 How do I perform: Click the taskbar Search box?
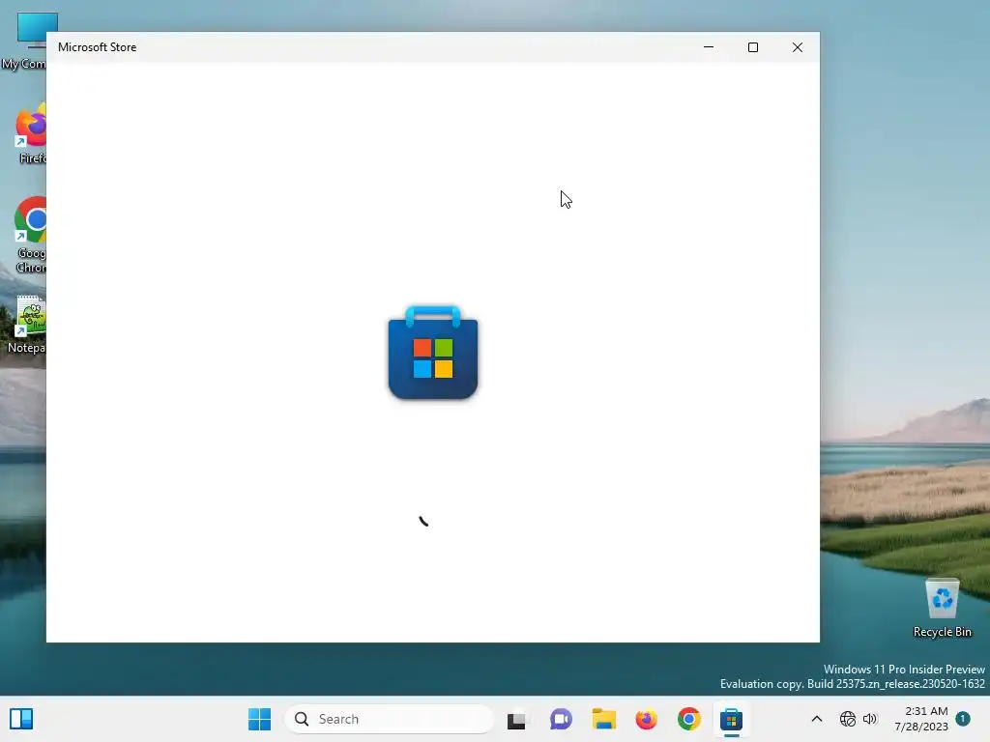[x=389, y=719]
